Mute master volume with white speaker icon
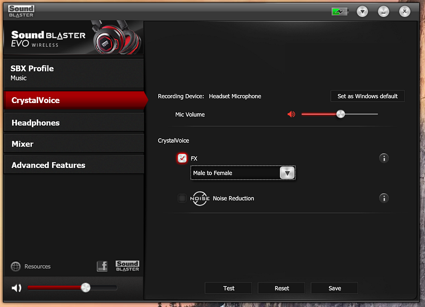The width and height of the screenshot is (425, 307). click(16, 288)
